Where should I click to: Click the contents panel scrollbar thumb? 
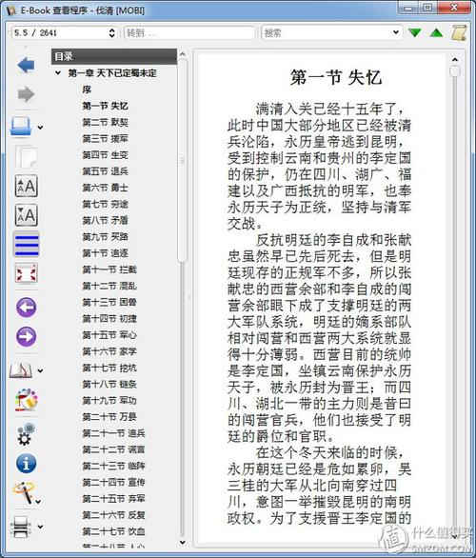click(x=183, y=161)
